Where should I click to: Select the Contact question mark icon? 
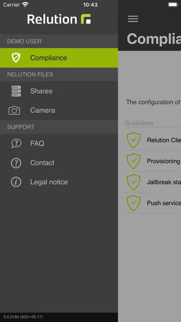click(16, 163)
